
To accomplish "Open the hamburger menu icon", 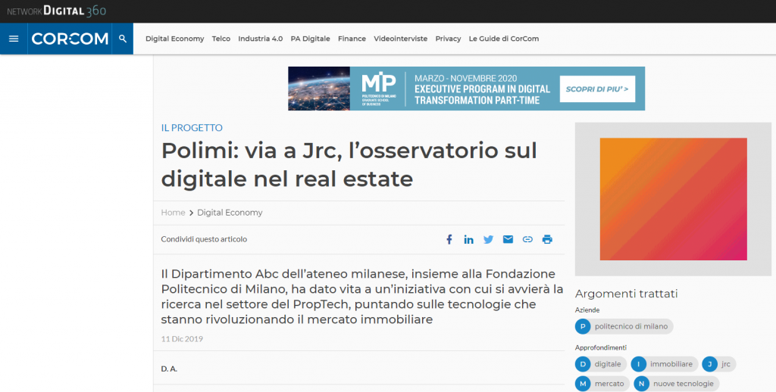I will coord(14,39).
